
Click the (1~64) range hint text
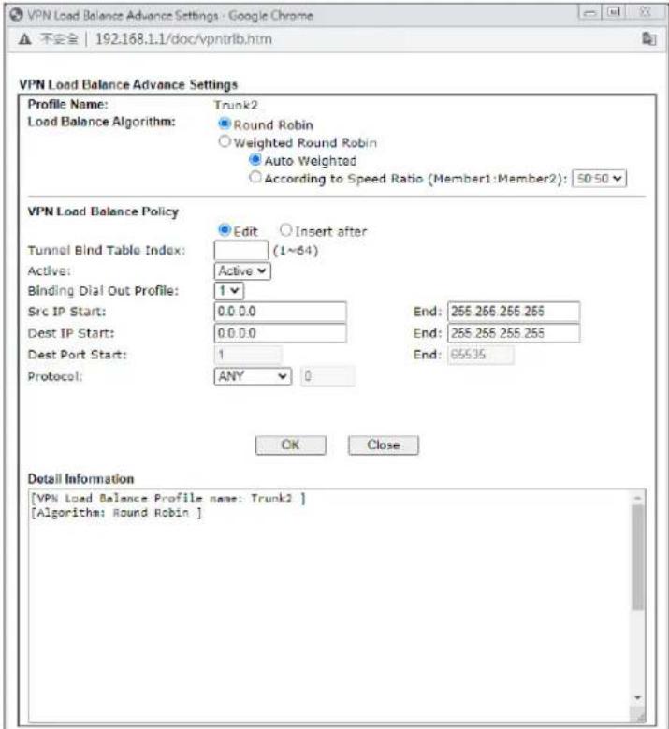[x=296, y=251]
